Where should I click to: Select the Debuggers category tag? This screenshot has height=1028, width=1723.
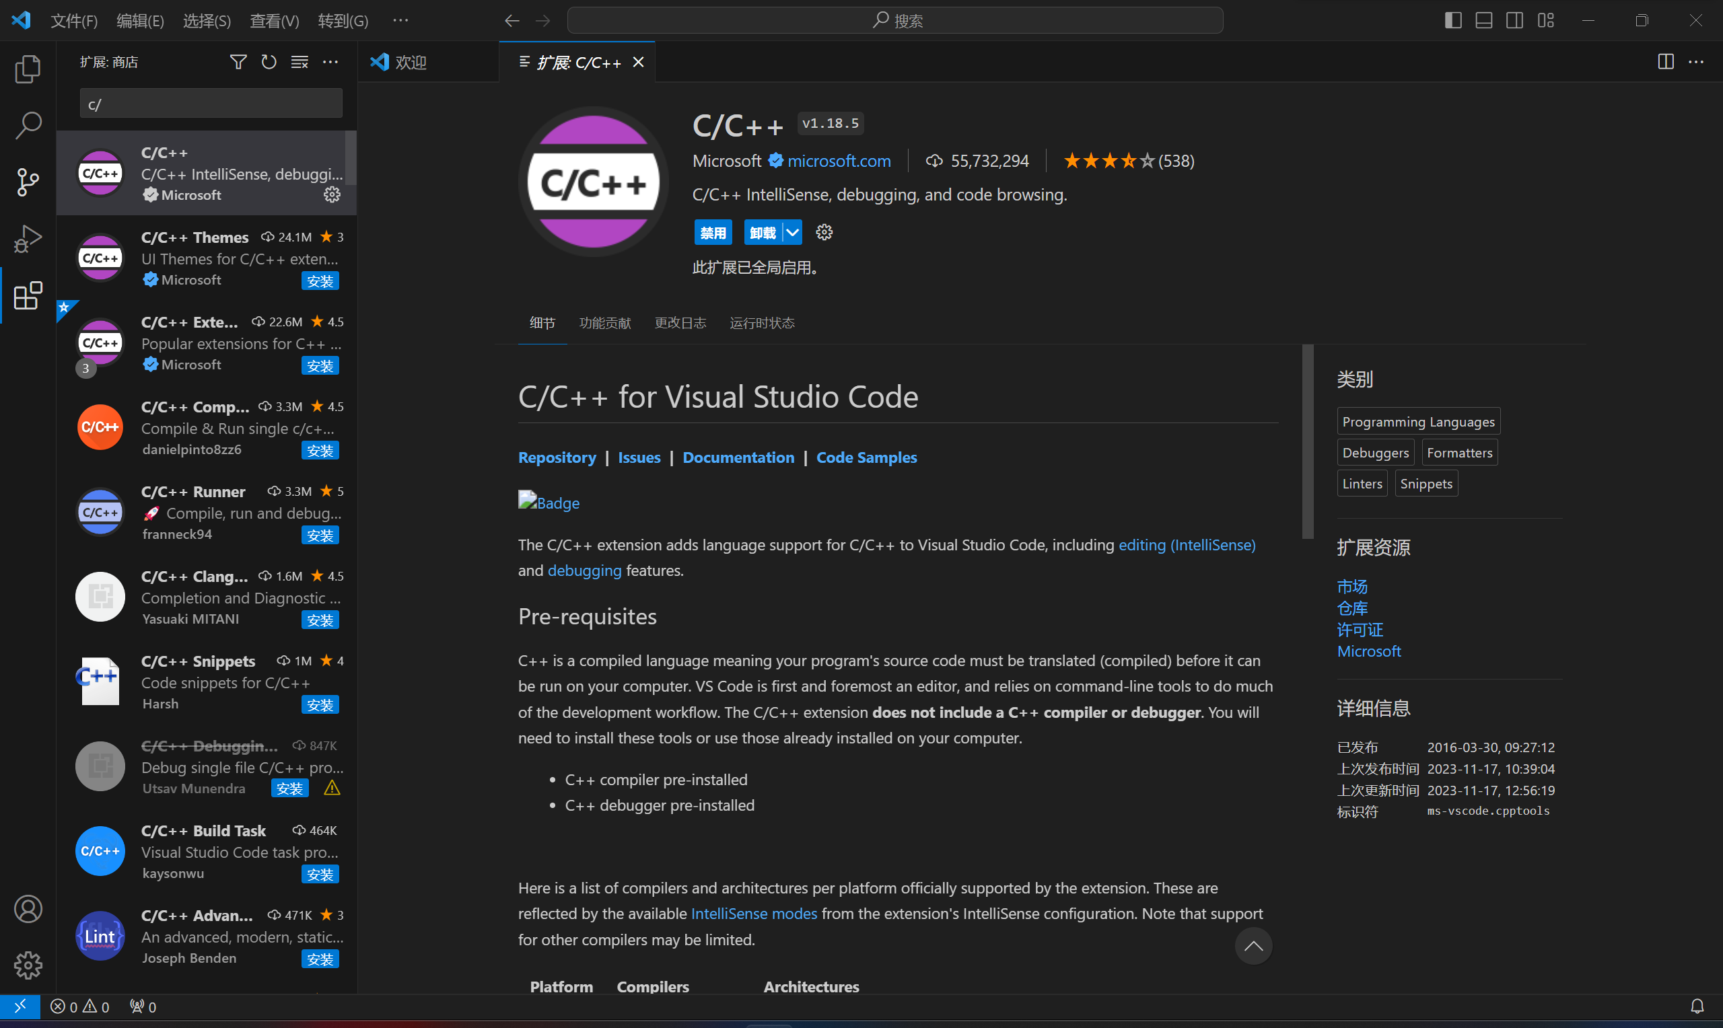[1375, 452]
